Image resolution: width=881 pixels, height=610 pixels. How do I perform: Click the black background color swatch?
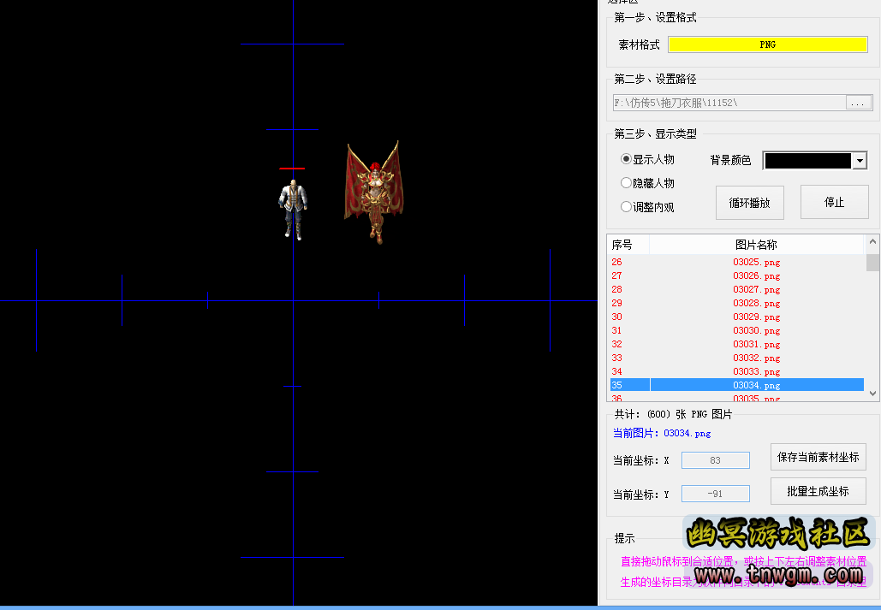pos(807,161)
